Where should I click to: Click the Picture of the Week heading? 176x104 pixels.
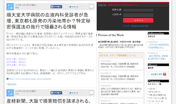(x=111, y=35)
